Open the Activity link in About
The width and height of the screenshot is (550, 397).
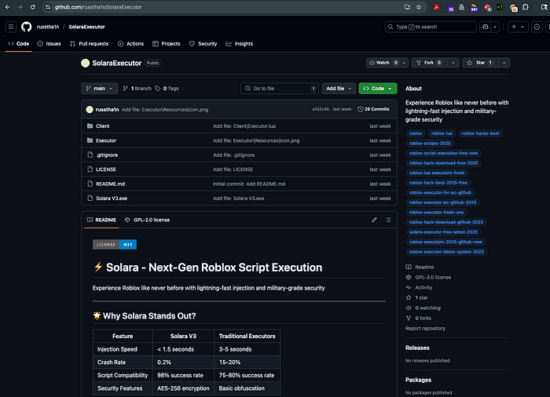[x=423, y=287]
